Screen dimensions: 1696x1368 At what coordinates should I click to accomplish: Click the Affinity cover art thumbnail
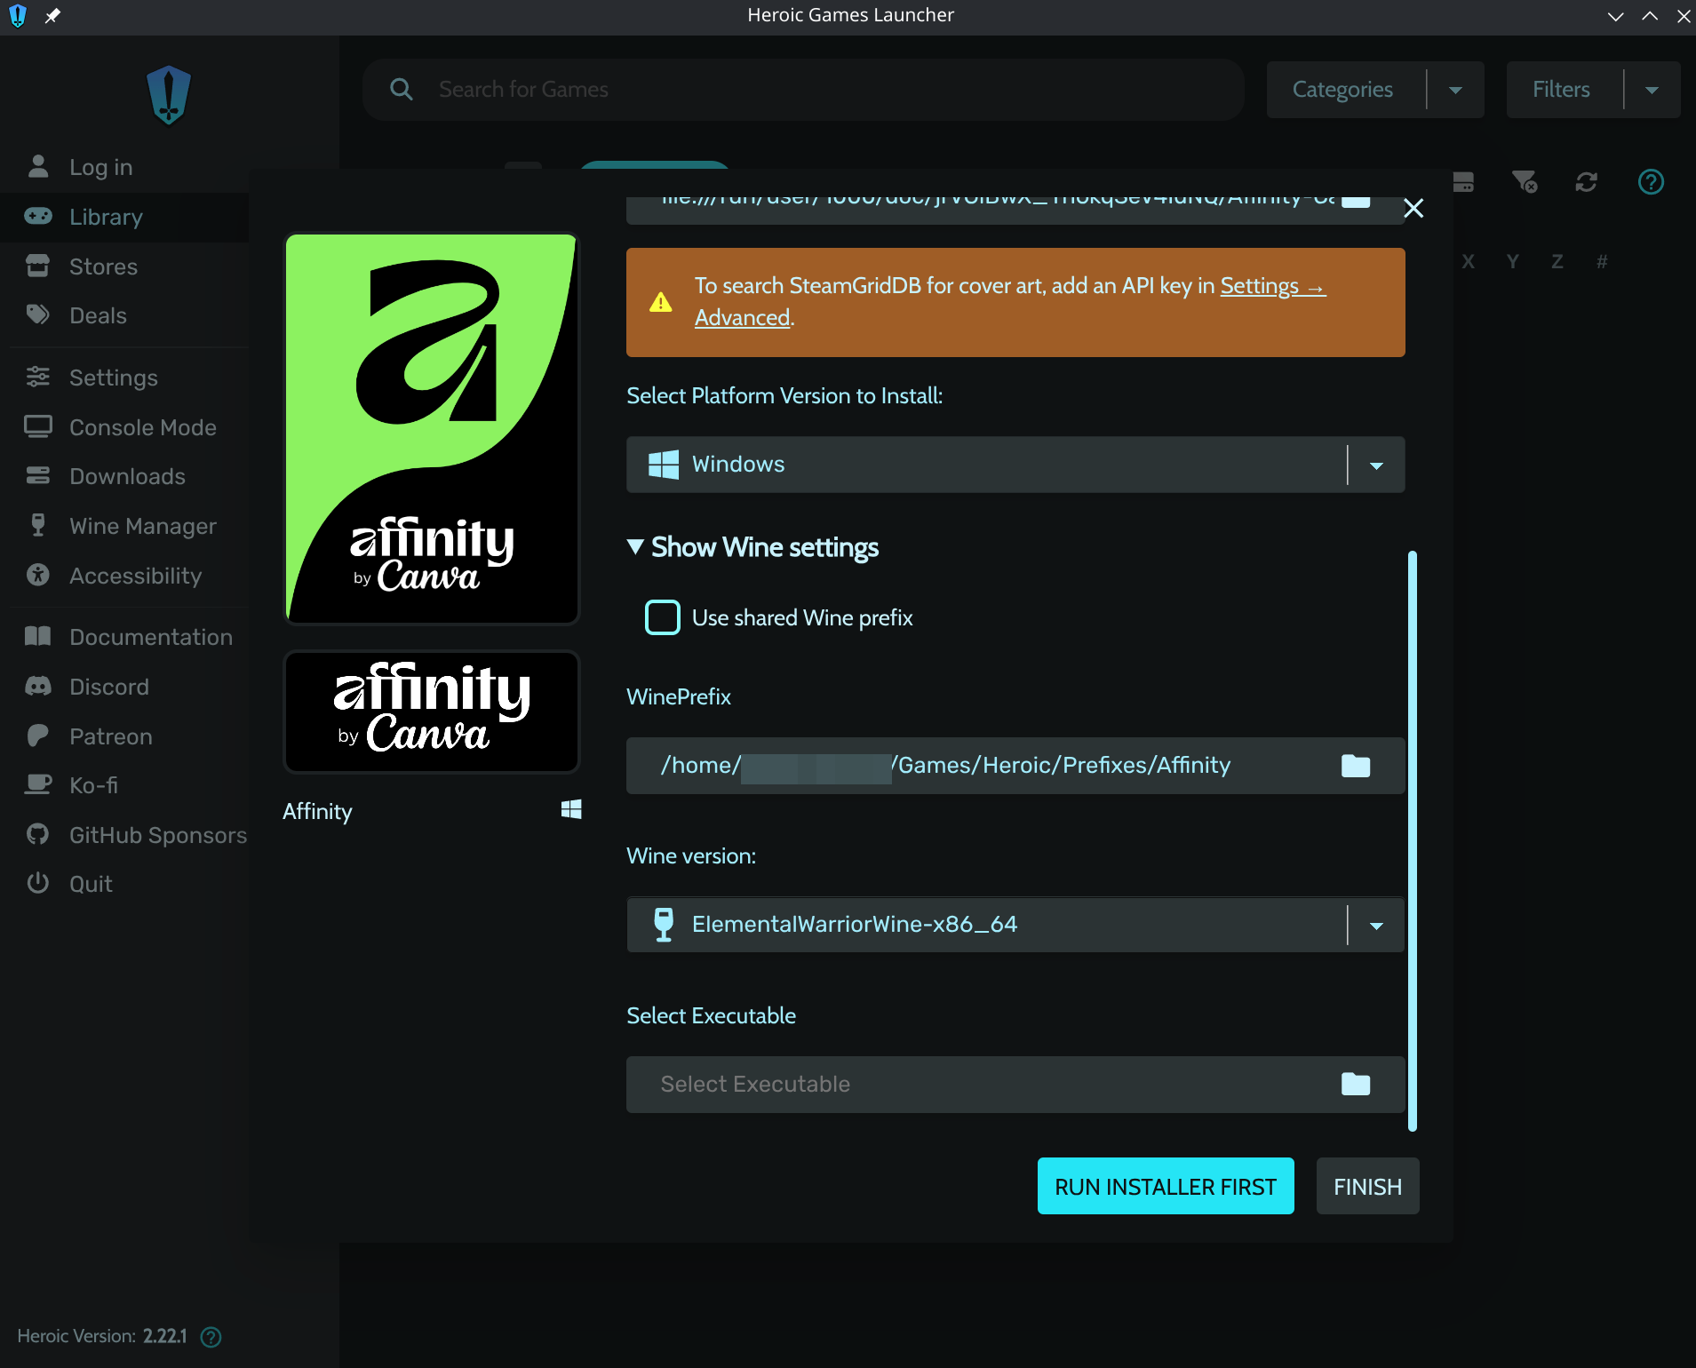[432, 429]
